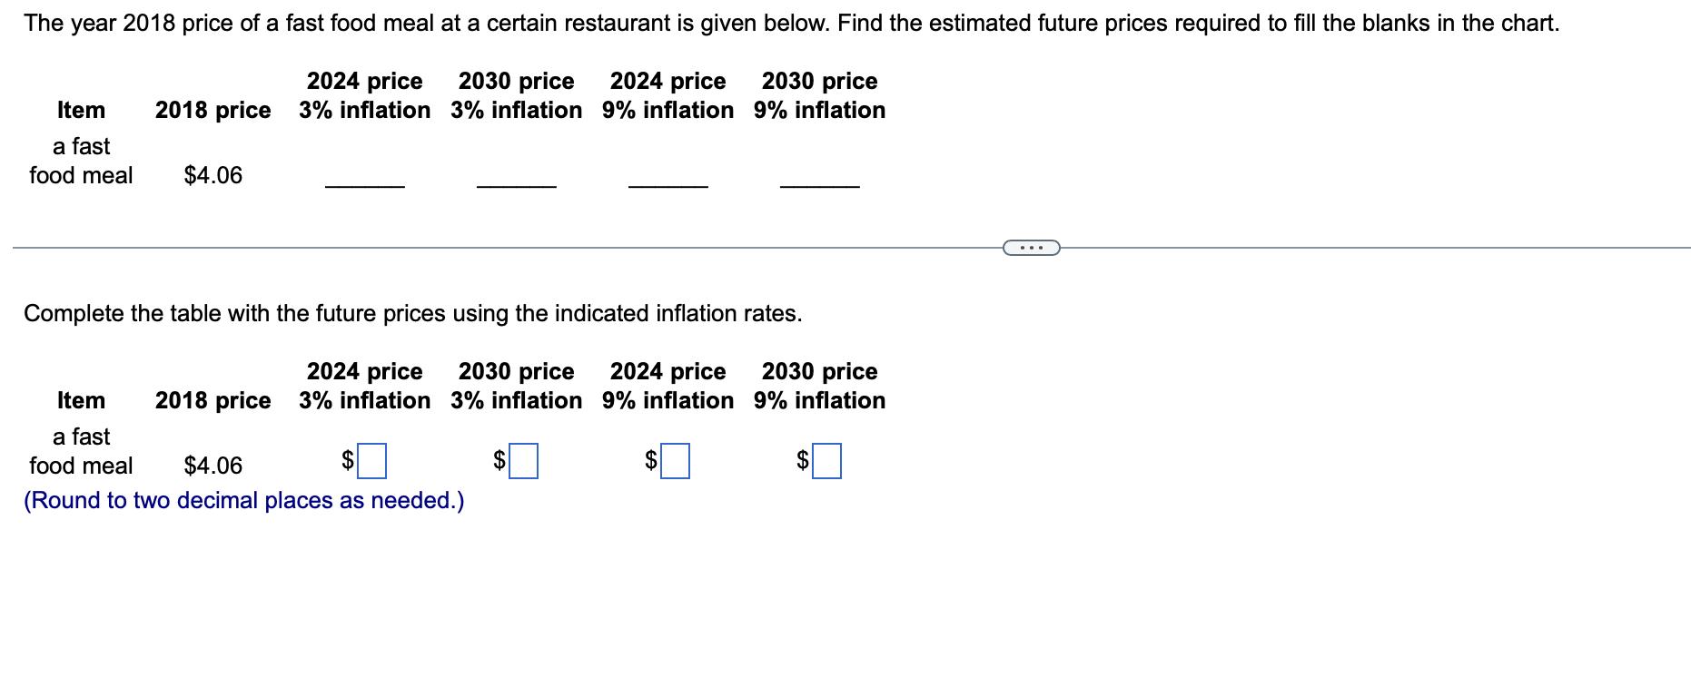
Task: Click the upper chart's blank under 2030 3% inflation
Action: [x=517, y=186]
